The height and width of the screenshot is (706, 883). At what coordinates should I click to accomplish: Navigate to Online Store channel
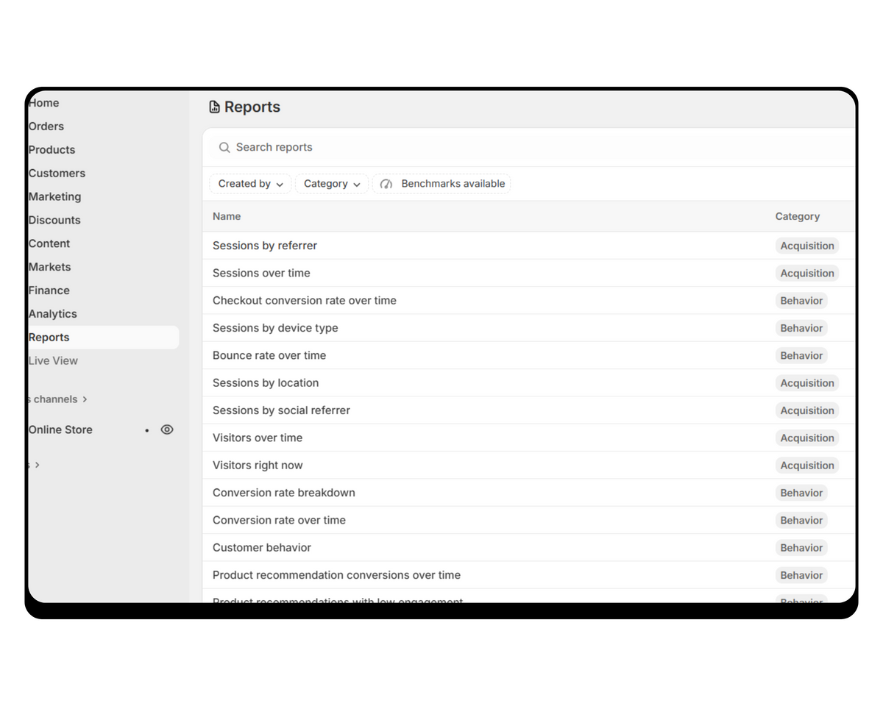[60, 430]
